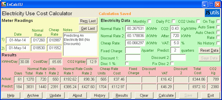Enable the On Top checkbox
The width and height of the screenshot is (222, 100).
pos(218,21)
